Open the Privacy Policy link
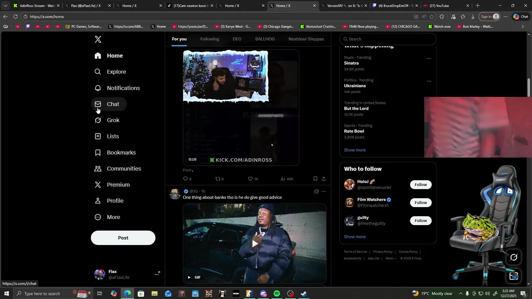 point(383,252)
